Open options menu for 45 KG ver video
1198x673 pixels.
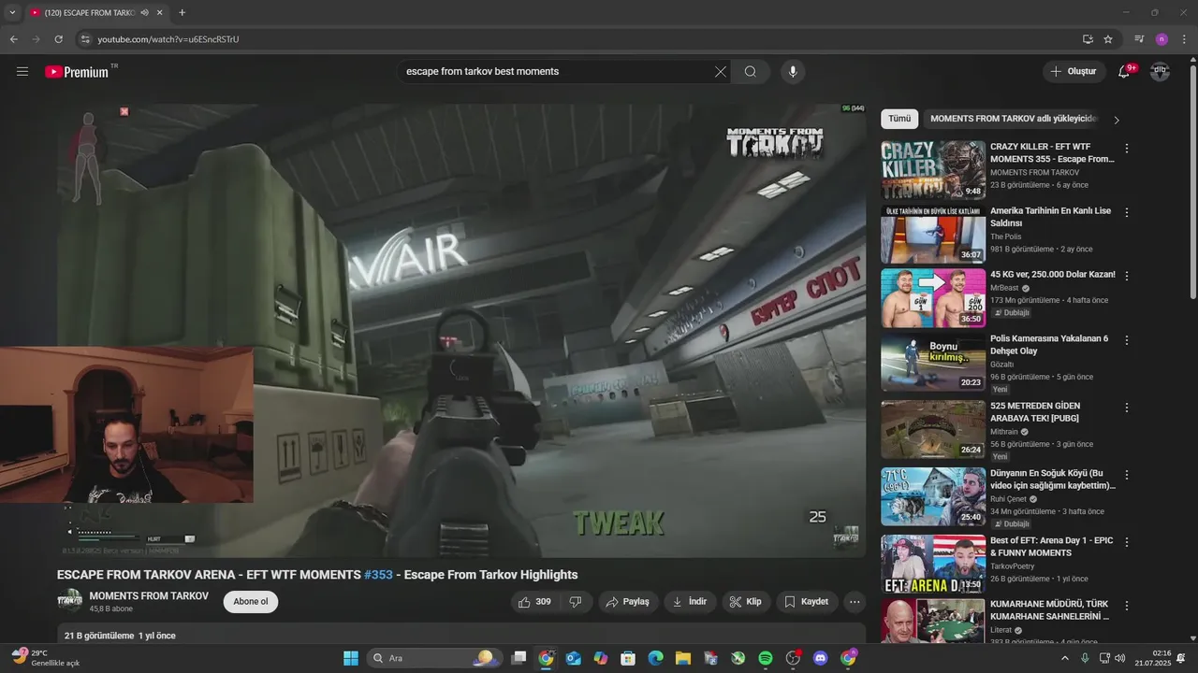pyautogui.click(x=1127, y=276)
